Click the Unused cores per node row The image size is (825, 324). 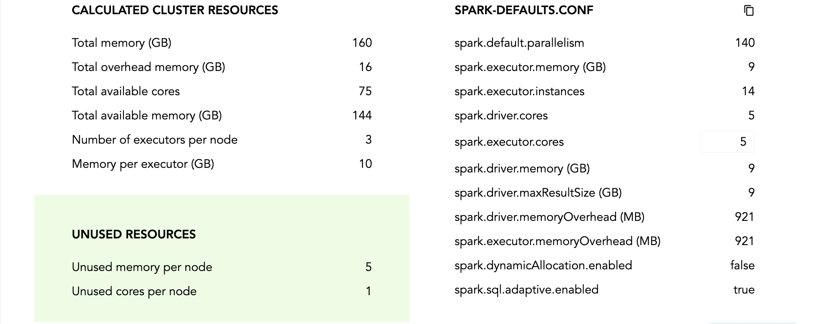(134, 291)
